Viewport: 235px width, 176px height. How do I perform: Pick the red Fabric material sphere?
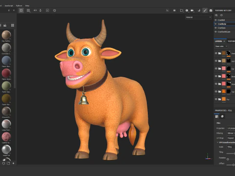pyautogui.click(x=6, y=73)
